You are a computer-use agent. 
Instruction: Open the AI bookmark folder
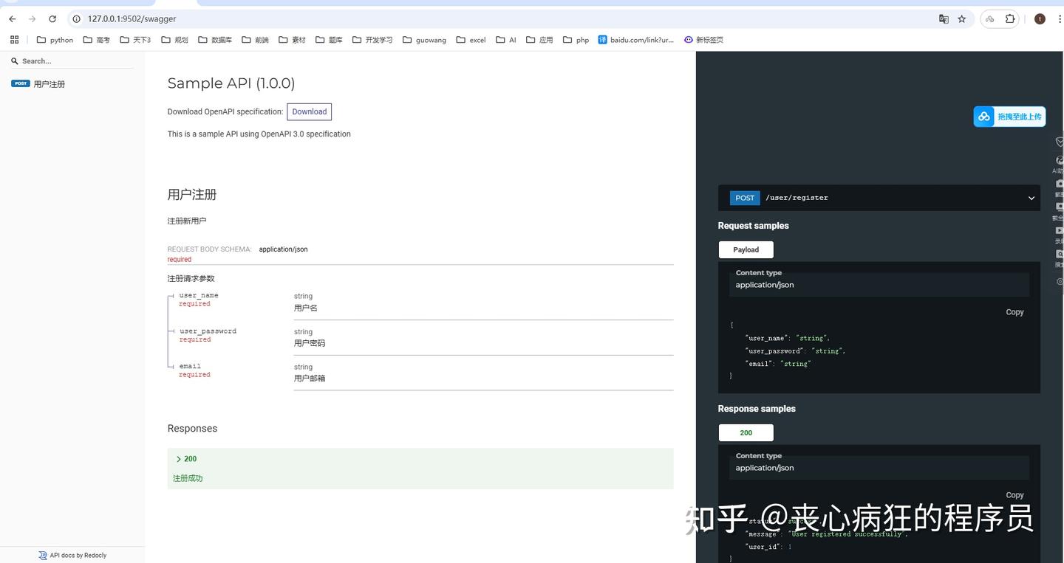[506, 40]
